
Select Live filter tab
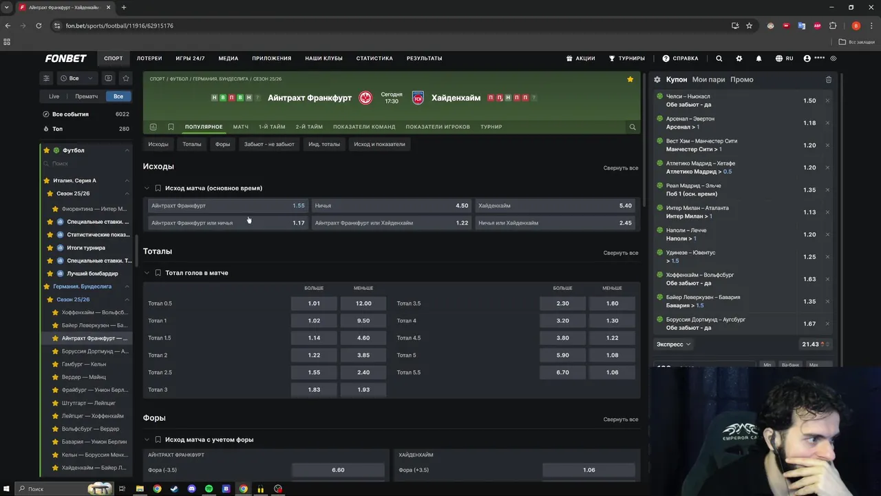[54, 96]
